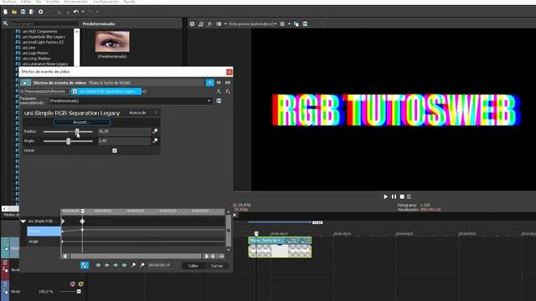
Task: Save the preview snapshot to a file
Action: tap(305, 24)
